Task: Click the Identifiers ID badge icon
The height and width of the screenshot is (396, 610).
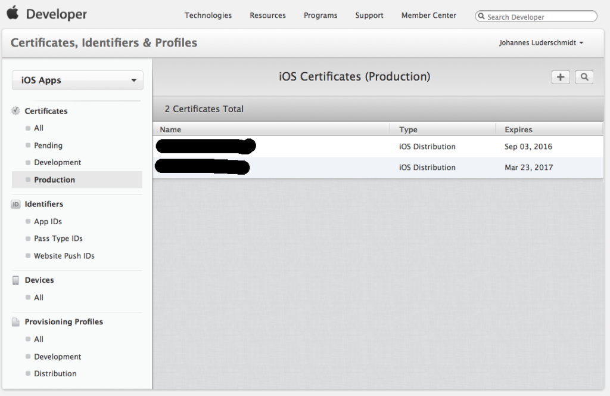Action: (x=15, y=204)
